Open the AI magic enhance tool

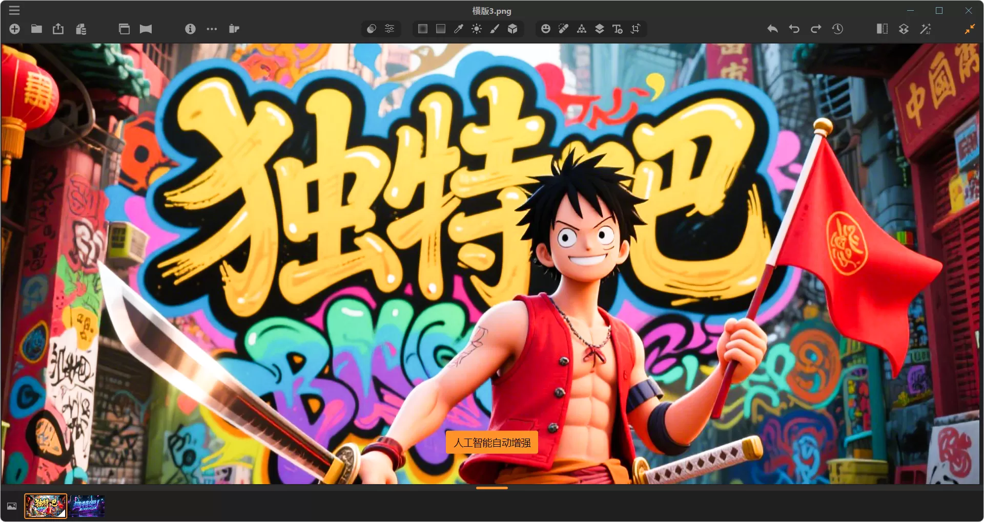(927, 29)
